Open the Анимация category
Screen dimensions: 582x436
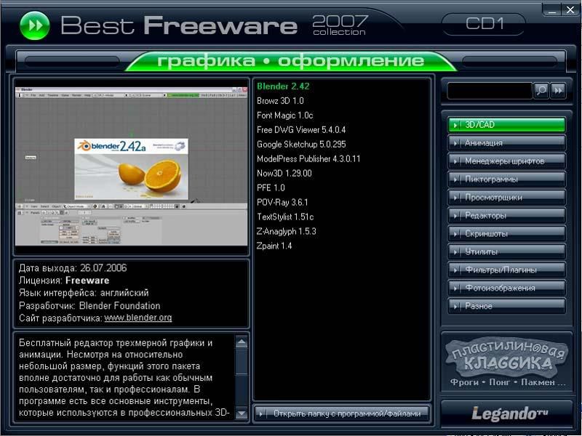pos(506,143)
